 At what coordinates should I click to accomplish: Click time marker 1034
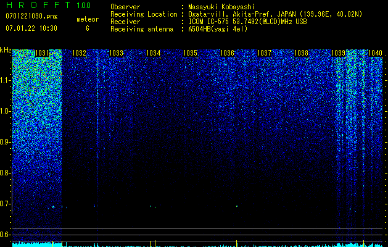click(154, 53)
